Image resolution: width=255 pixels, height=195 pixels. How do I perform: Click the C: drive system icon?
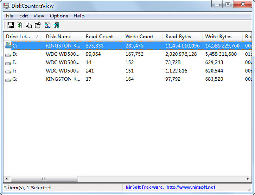[8, 45]
